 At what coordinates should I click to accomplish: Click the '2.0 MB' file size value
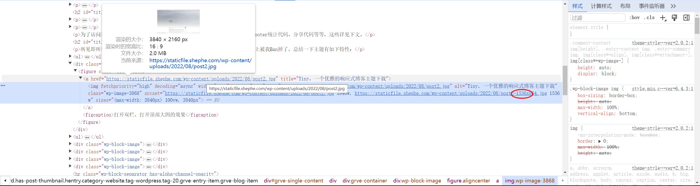pos(158,53)
